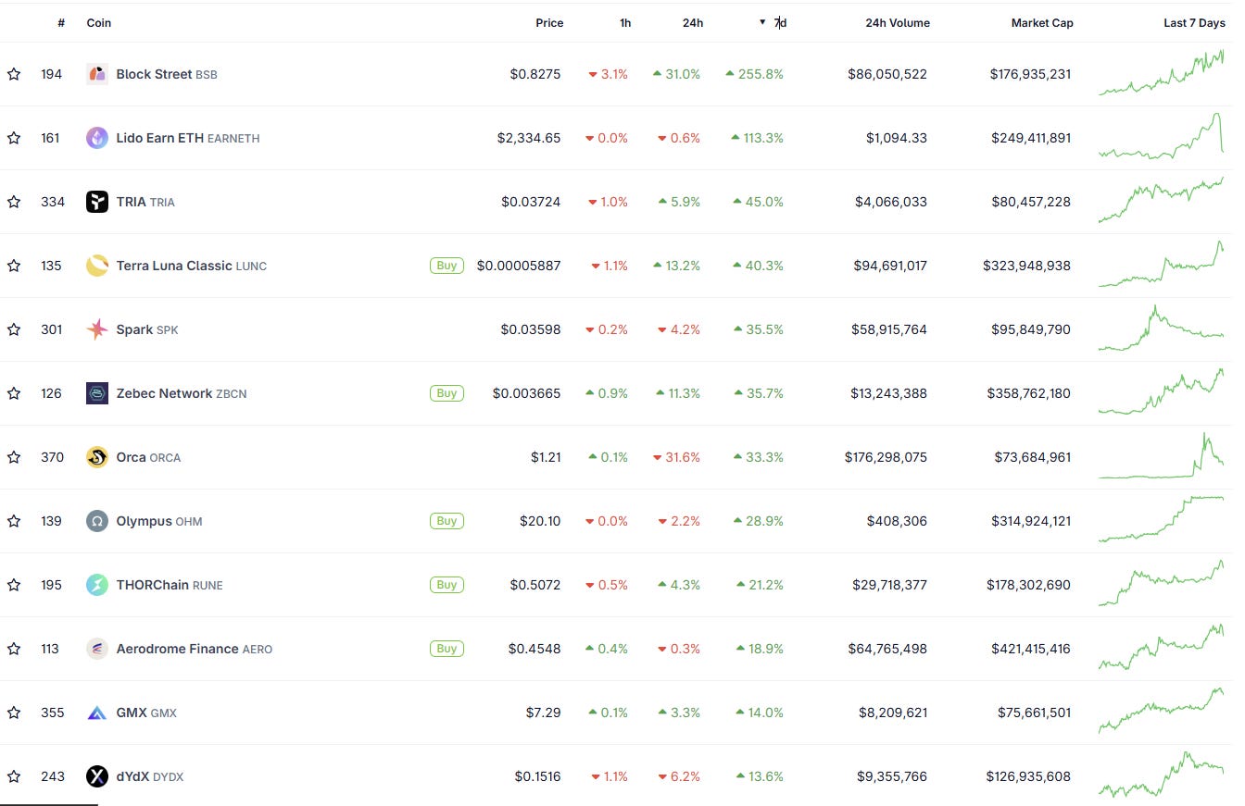Toggle the star next to Zebec Network
The image size is (1245, 806).
[14, 393]
